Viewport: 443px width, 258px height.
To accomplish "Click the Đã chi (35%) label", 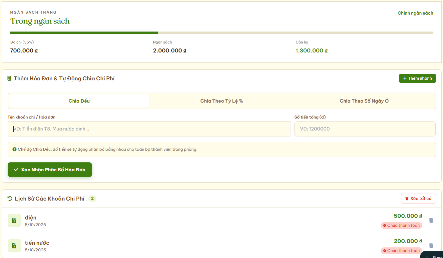I will click(22, 42).
